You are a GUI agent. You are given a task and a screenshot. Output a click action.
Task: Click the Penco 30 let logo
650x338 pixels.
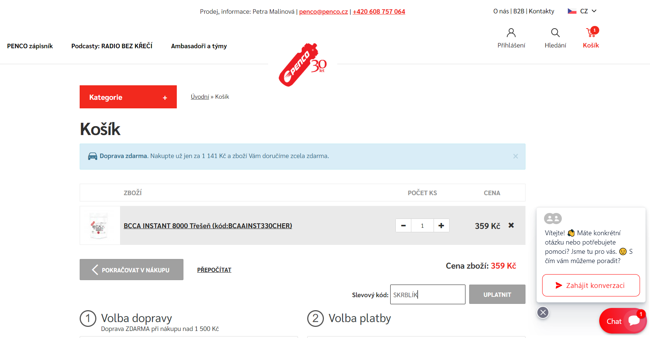coord(302,65)
